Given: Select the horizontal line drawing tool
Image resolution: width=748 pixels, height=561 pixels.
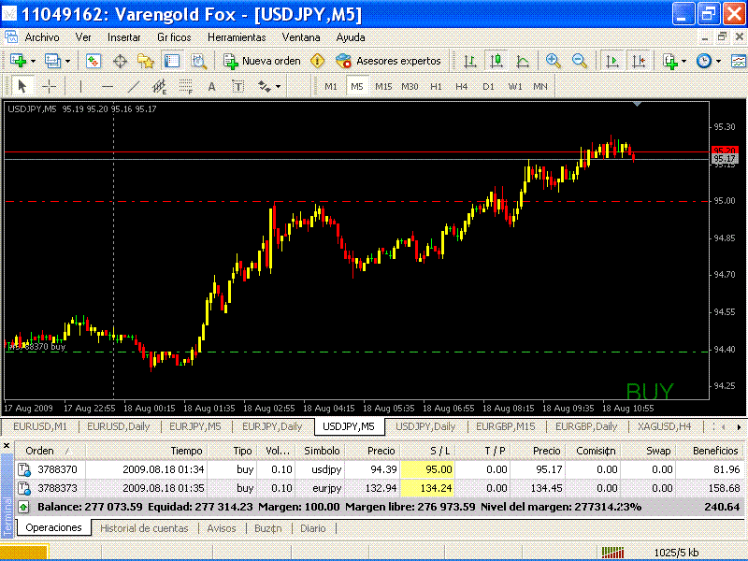Looking at the screenshot, I should point(108,86).
